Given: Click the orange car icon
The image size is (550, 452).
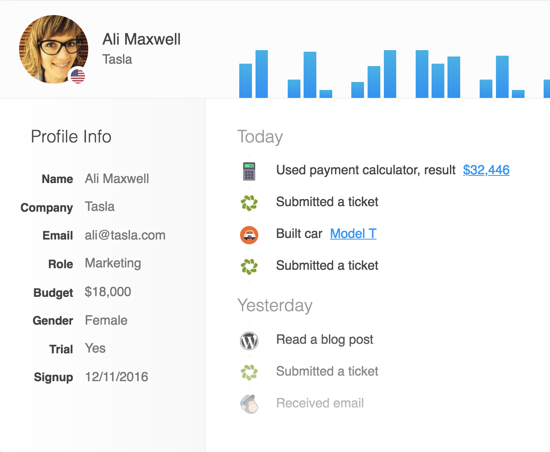Looking at the screenshot, I should point(249,235).
